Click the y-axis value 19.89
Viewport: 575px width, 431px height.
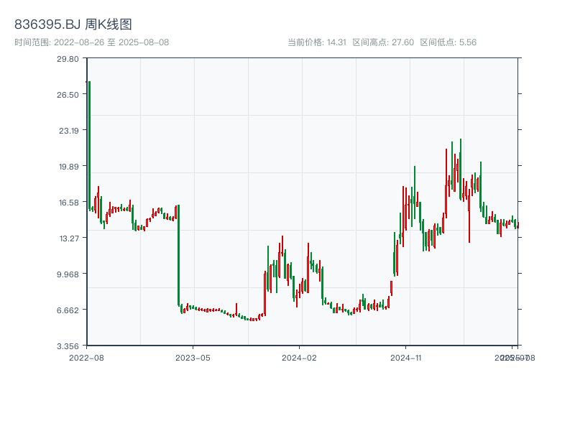click(x=69, y=167)
